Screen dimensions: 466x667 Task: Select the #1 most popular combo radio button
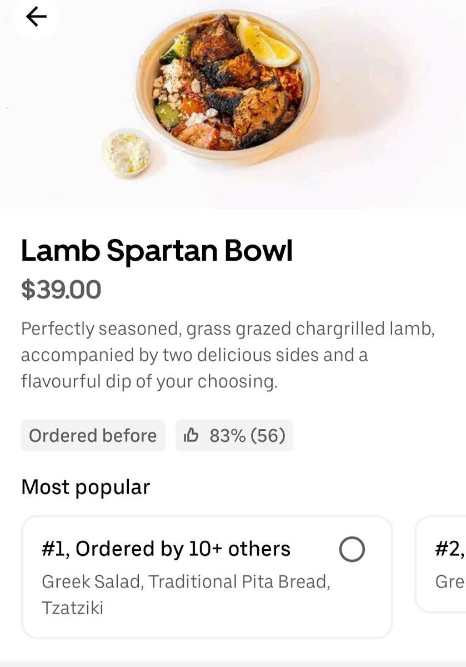[x=352, y=549]
